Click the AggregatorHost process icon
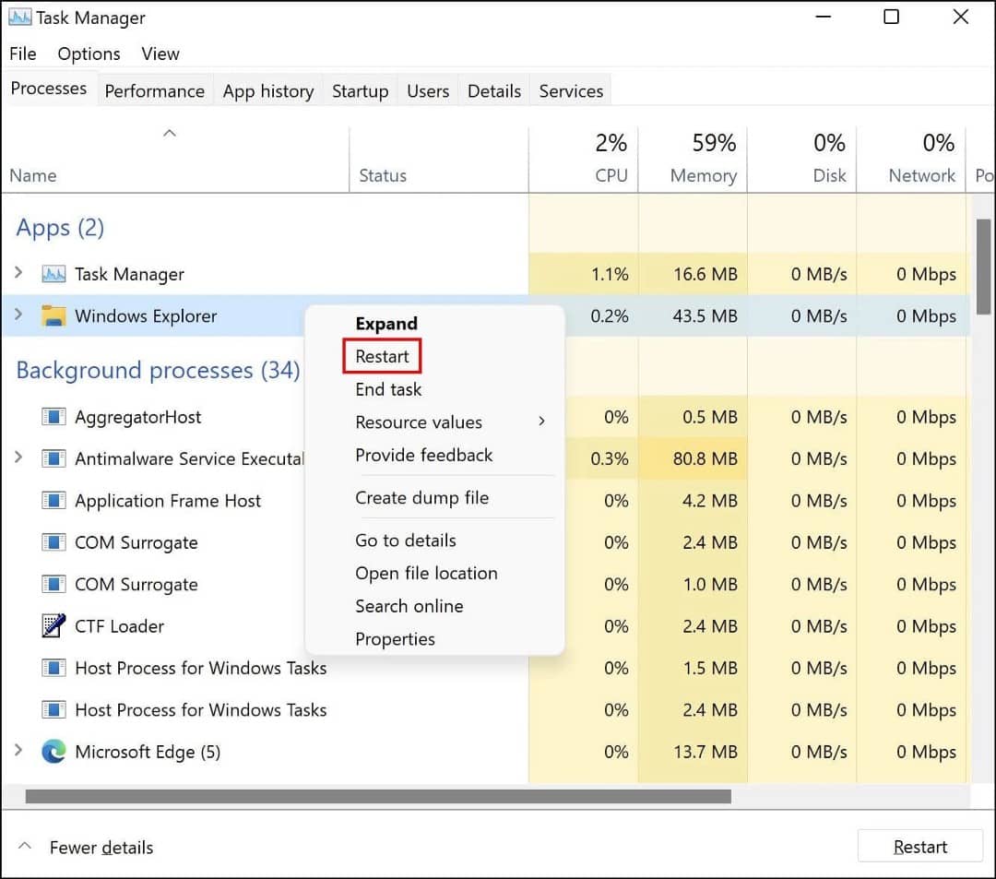The height and width of the screenshot is (879, 996). click(x=53, y=417)
